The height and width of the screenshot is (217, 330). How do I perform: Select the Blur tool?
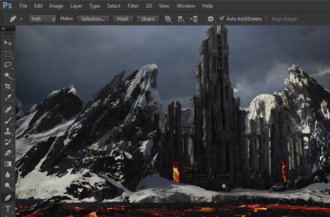tap(8, 175)
